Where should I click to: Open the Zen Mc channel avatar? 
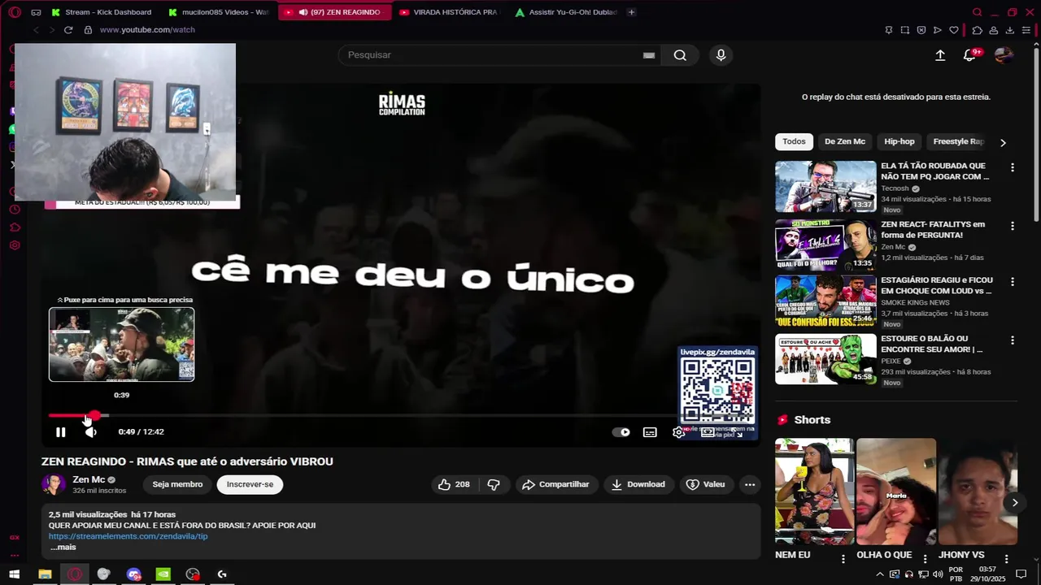(x=54, y=484)
